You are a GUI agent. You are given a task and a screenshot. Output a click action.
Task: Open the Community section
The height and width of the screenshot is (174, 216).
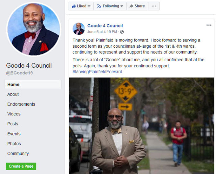[18, 154]
